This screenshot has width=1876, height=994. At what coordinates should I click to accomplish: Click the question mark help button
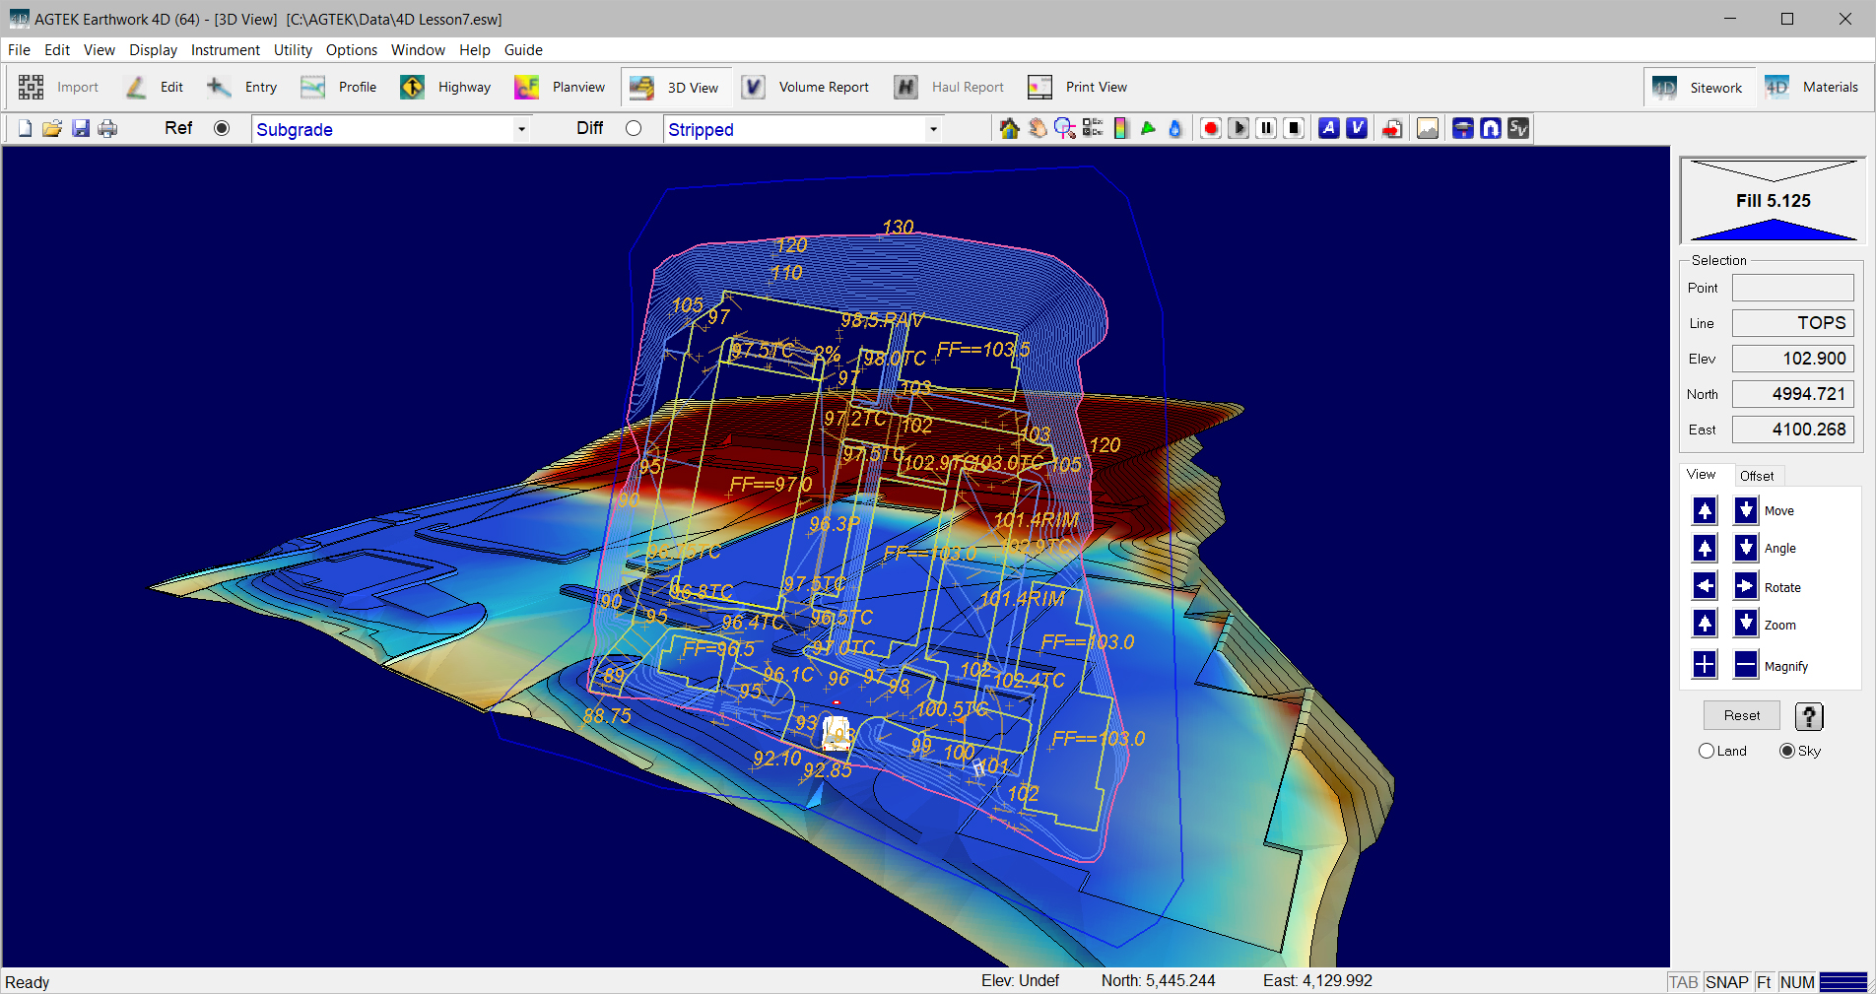[1808, 716]
